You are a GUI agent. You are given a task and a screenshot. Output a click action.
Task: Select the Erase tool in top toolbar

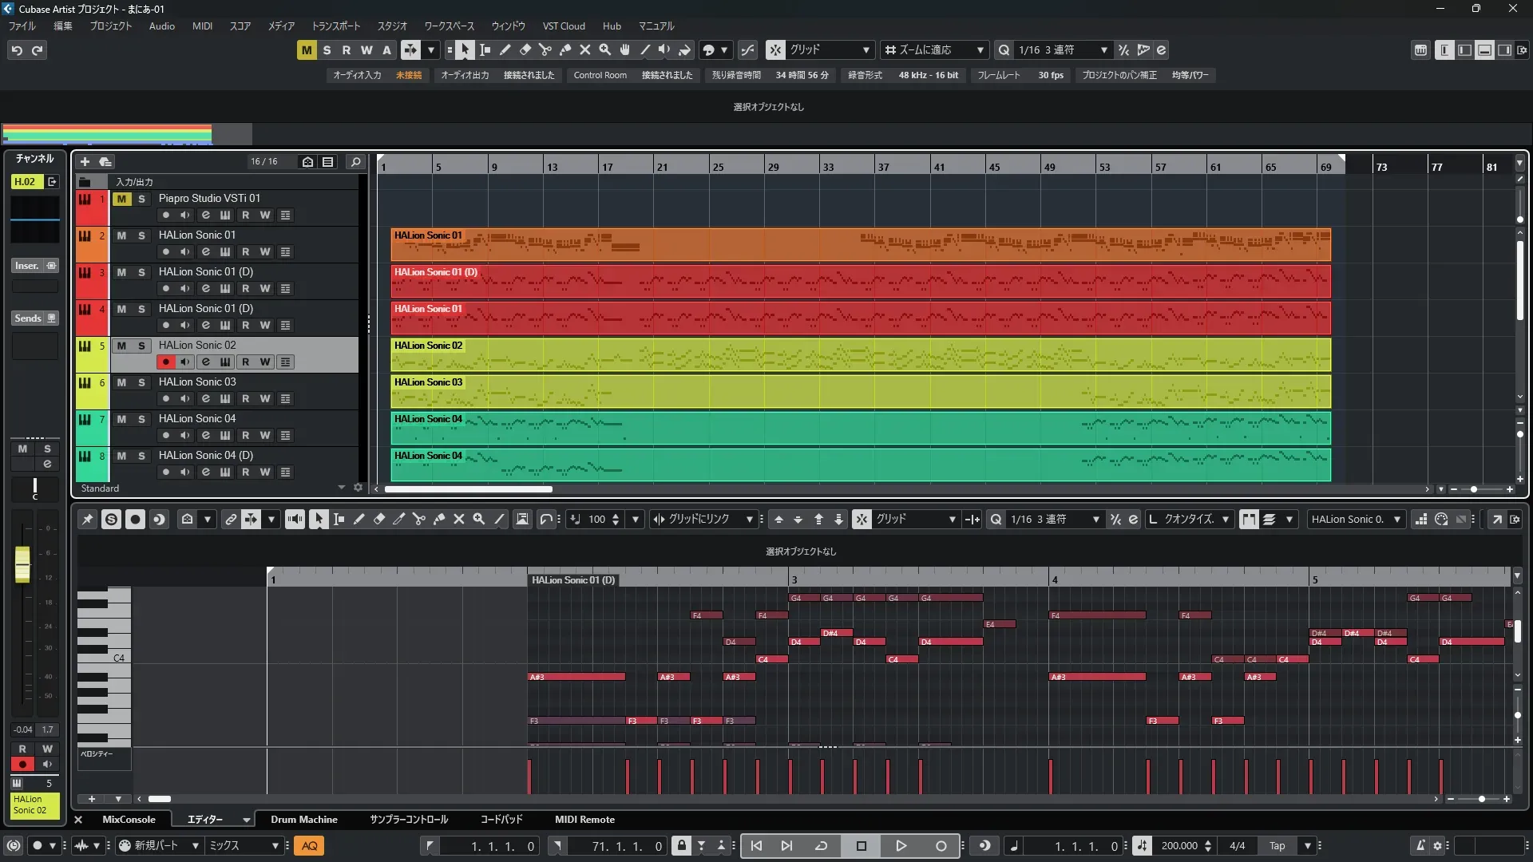coord(525,50)
